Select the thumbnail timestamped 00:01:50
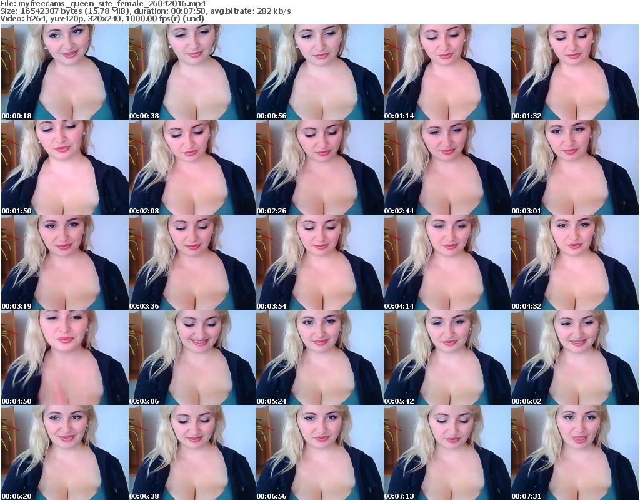640x500 pixels. pyautogui.click(x=64, y=167)
